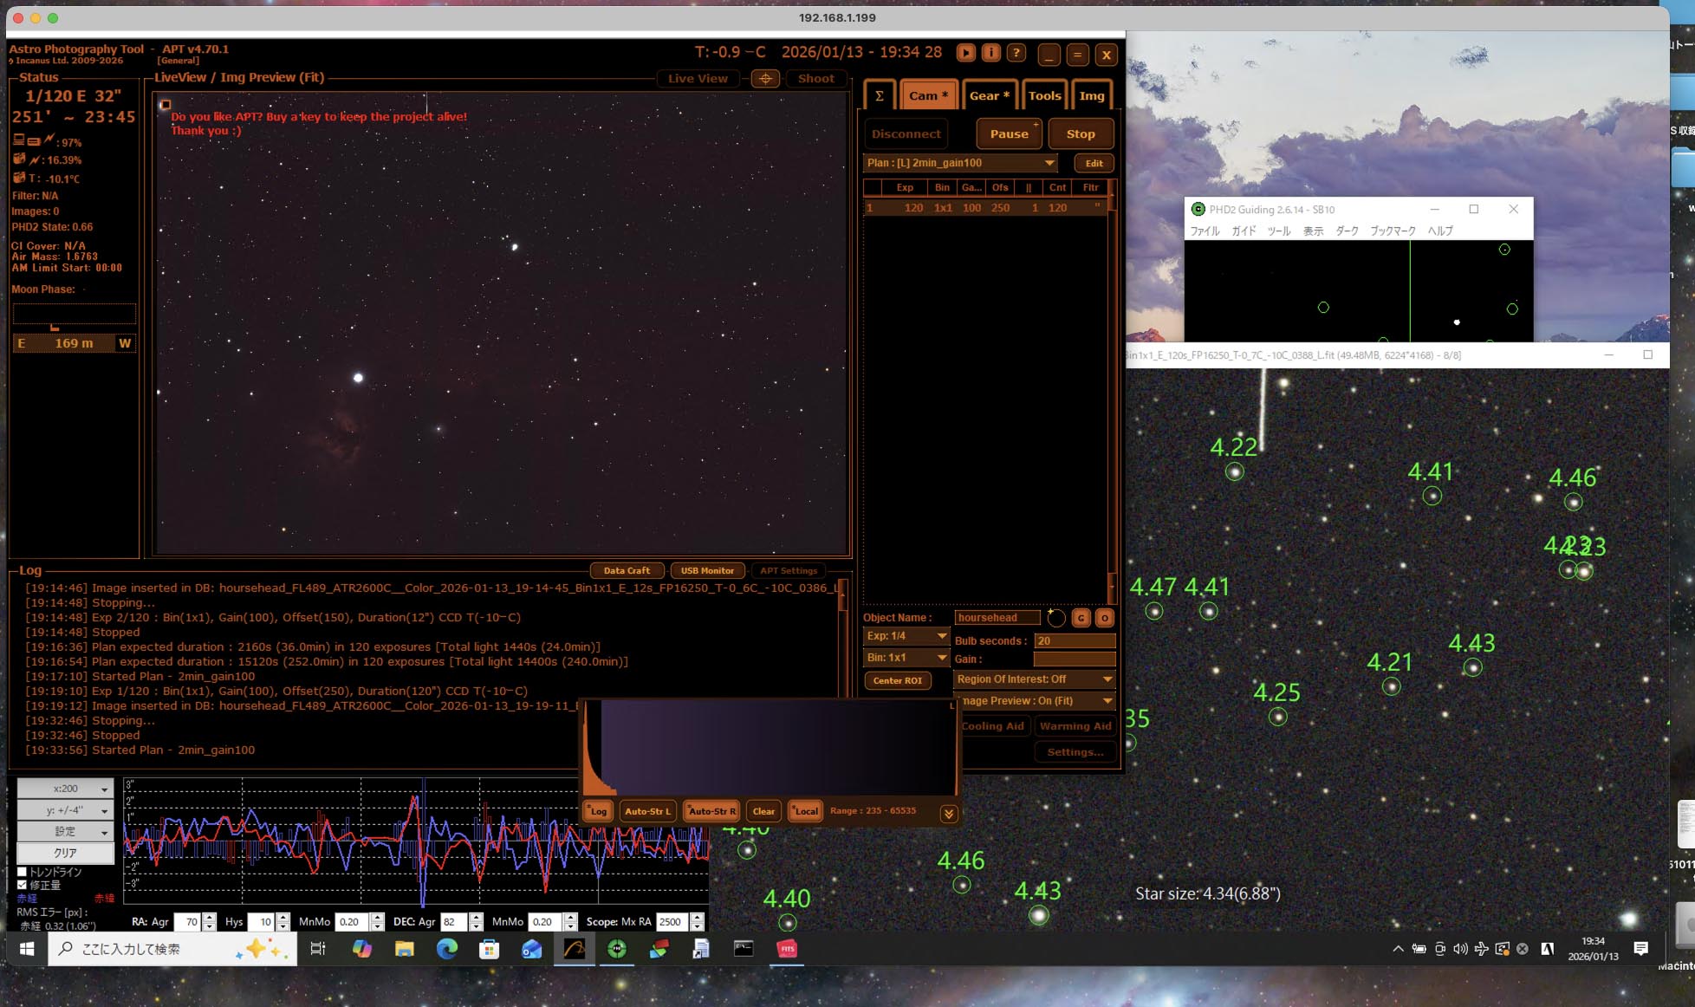The image size is (1695, 1007).
Task: Collapse histogram with double-chevron icon
Action: [949, 813]
